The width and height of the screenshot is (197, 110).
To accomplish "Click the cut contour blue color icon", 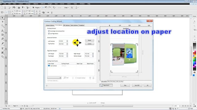I will point(49,66).
